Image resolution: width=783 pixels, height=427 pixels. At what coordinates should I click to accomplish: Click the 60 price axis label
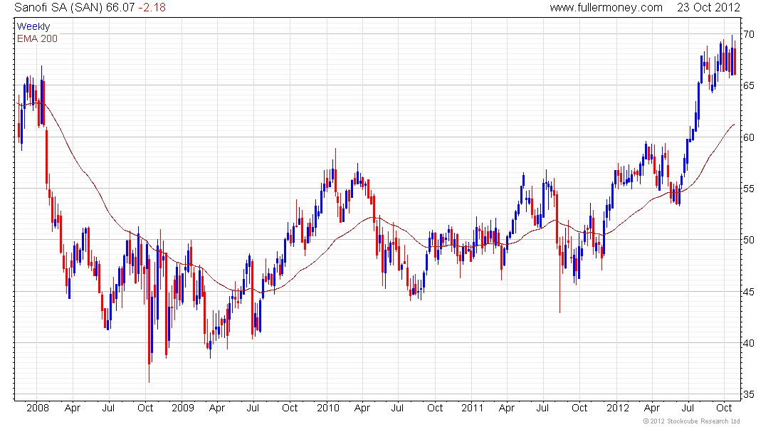(749, 137)
